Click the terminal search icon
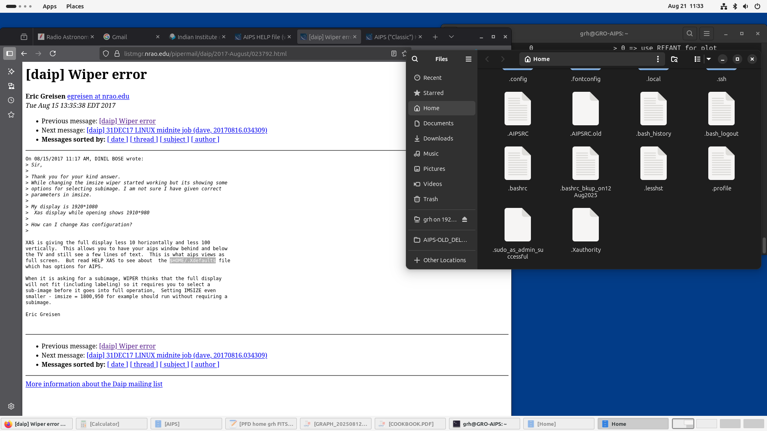This screenshot has width=767, height=431. (690, 34)
